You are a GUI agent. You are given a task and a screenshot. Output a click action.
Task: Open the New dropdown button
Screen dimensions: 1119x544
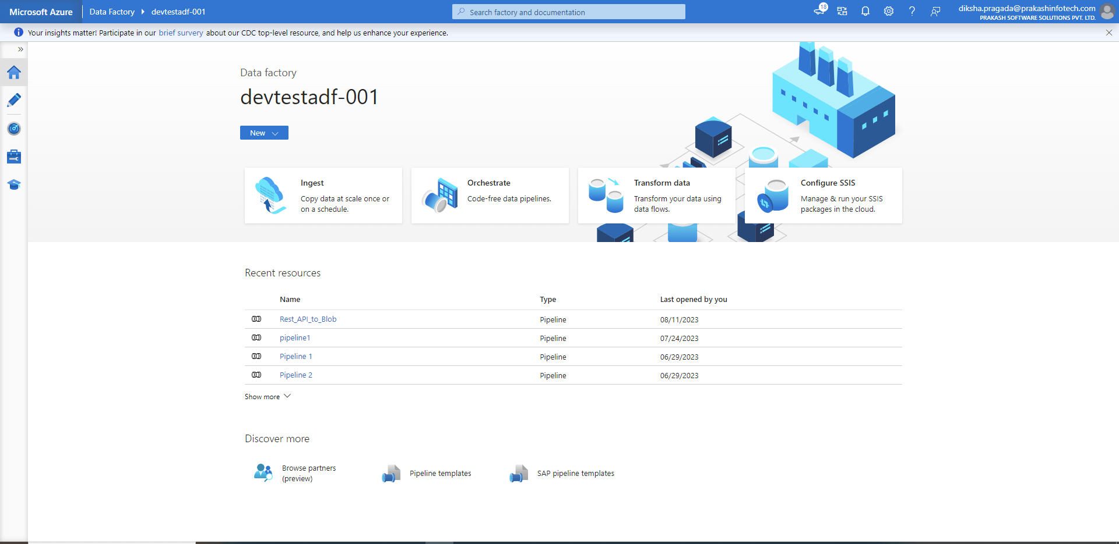coord(264,133)
